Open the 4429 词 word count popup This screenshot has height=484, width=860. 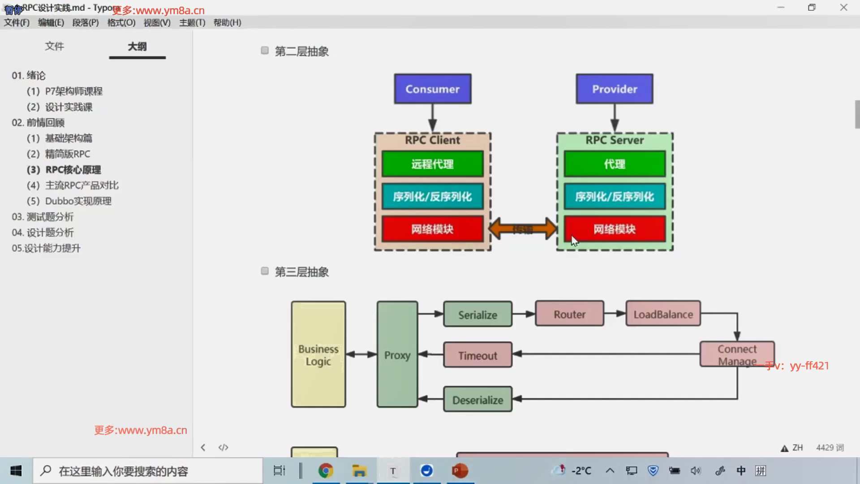pyautogui.click(x=830, y=448)
